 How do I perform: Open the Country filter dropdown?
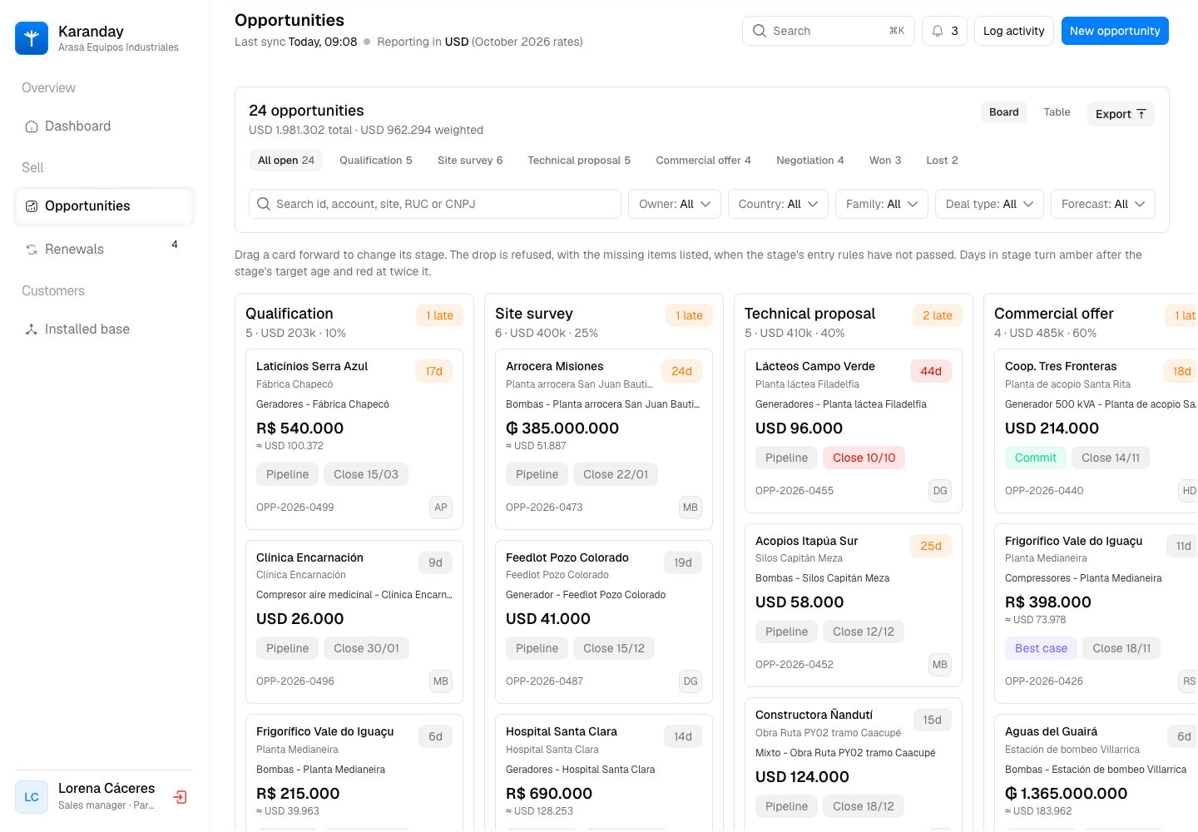(778, 204)
